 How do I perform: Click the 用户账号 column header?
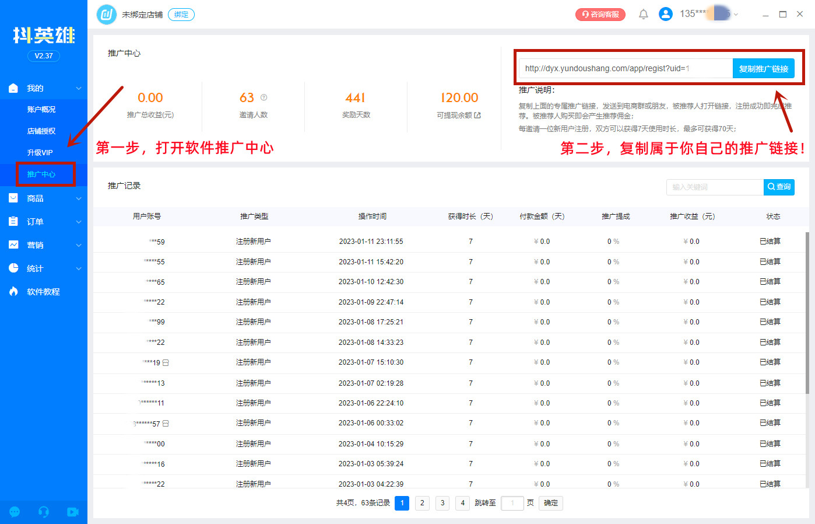coord(147,216)
